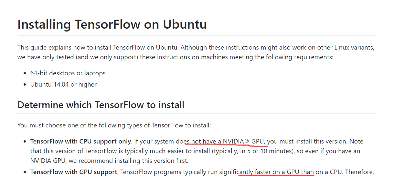Click the "Determine which TensorFlow to install" heading
Image resolution: width=393 pixels, height=176 pixels.
pyautogui.click(x=101, y=105)
